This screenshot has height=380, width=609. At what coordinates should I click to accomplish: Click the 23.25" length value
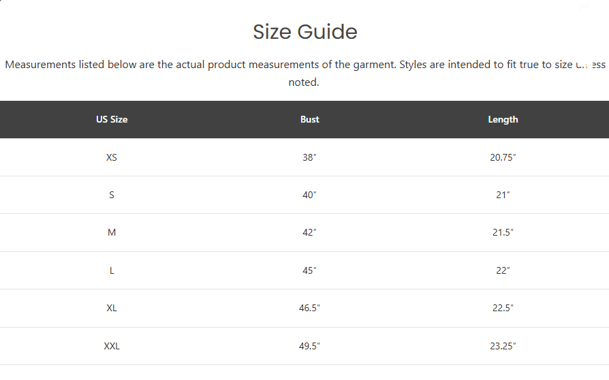coord(503,346)
